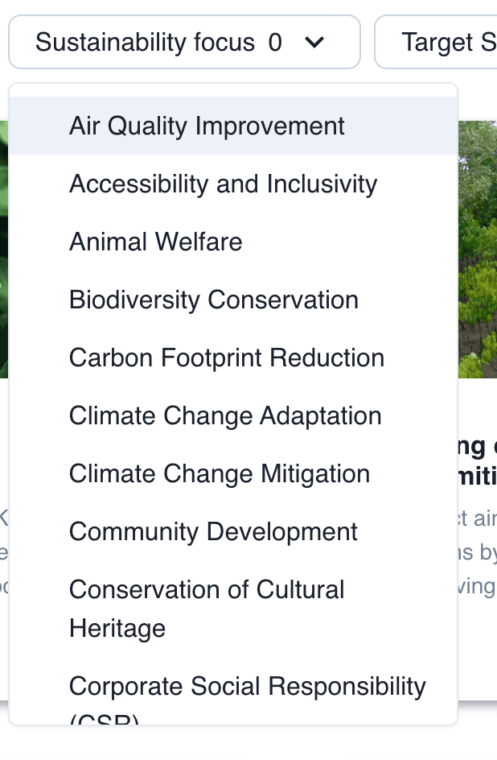Open the Target filter dropdown
Image resolution: width=497 pixels, height=760 pixels.
(x=436, y=42)
